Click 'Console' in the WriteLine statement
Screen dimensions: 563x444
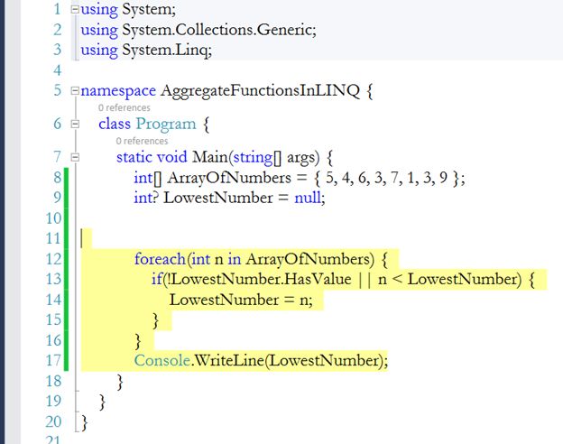[162, 361]
